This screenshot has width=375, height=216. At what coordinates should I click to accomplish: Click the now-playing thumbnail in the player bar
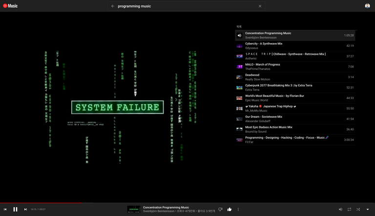click(x=134, y=209)
